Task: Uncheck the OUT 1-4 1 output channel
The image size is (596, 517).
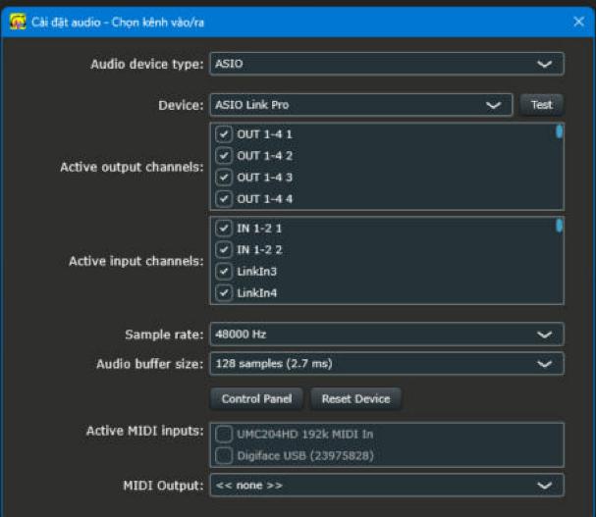Action: coord(224,134)
